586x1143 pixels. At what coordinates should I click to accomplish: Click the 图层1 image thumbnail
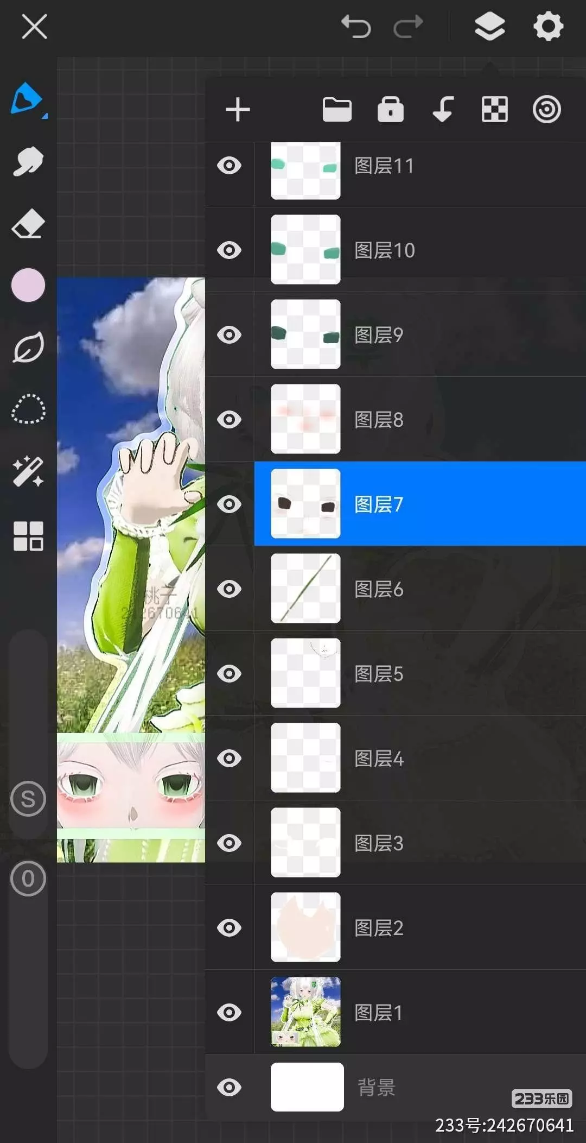(x=305, y=1012)
